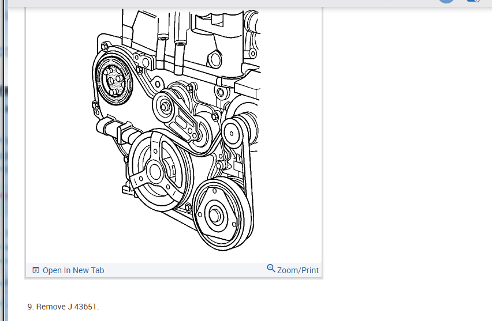Select the text '9. Remove J 43651.'
The height and width of the screenshot is (321, 492).
tap(63, 307)
